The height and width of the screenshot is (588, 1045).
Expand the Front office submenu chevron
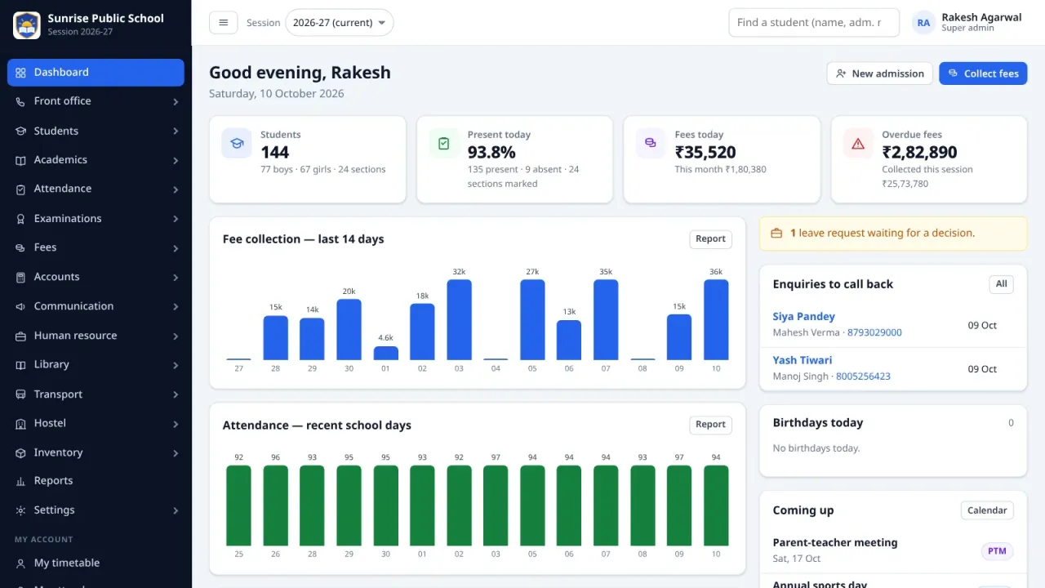(x=176, y=102)
